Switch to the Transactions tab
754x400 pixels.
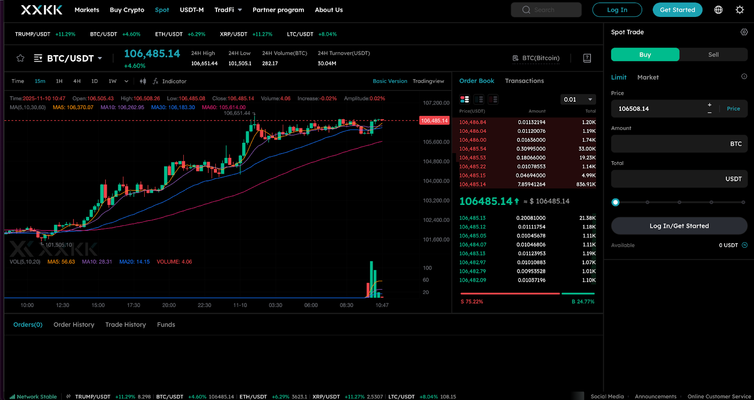524,81
